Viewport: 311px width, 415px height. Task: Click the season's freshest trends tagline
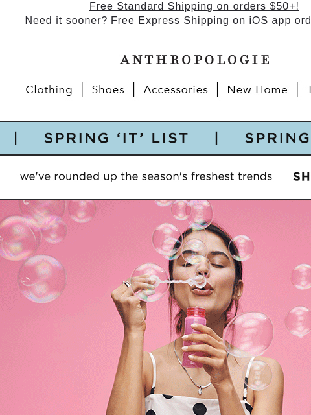coord(146,176)
